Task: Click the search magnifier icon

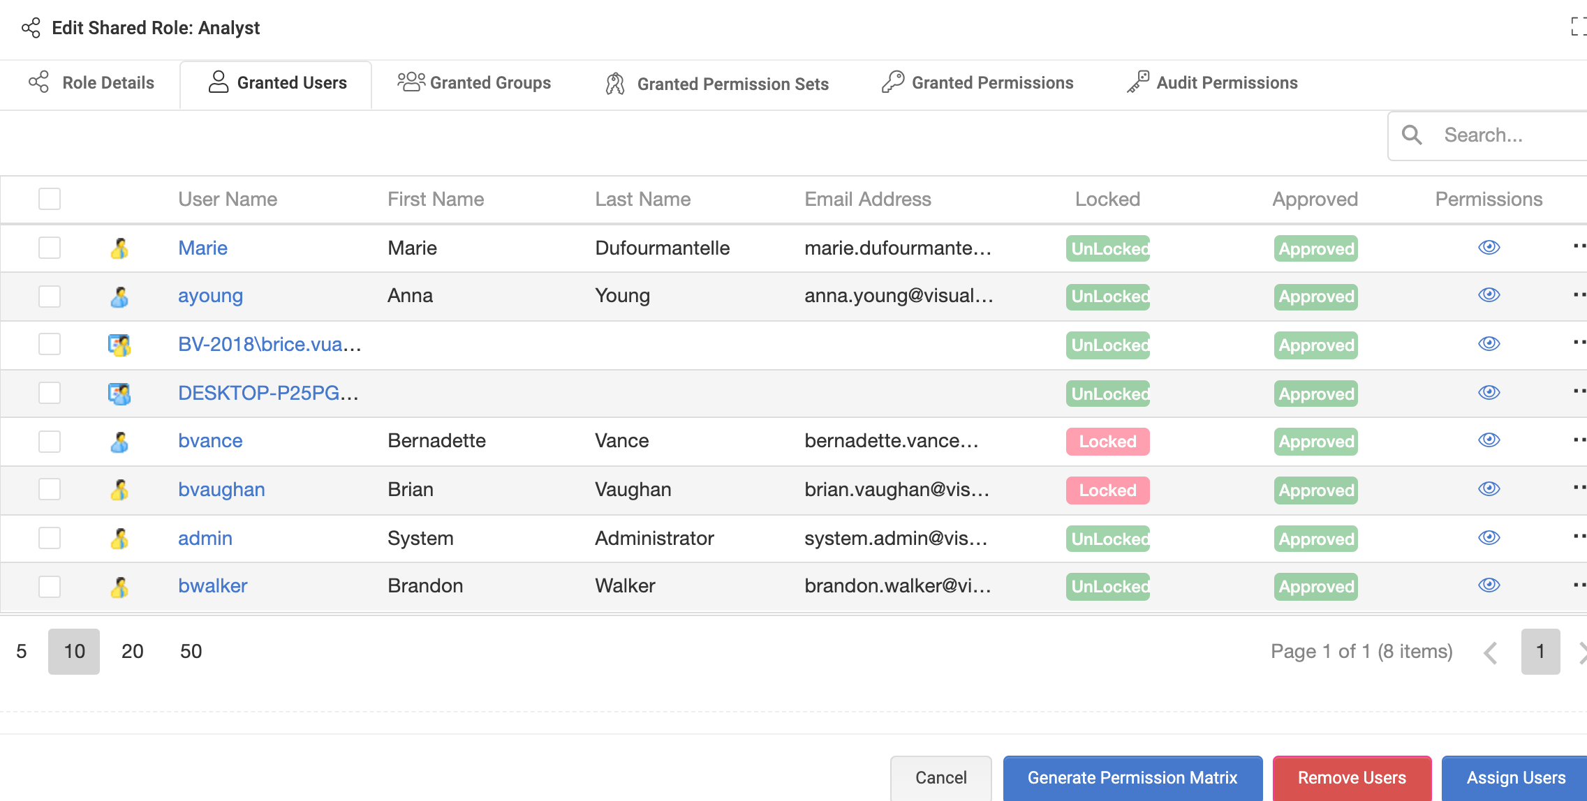Action: [x=1412, y=135]
